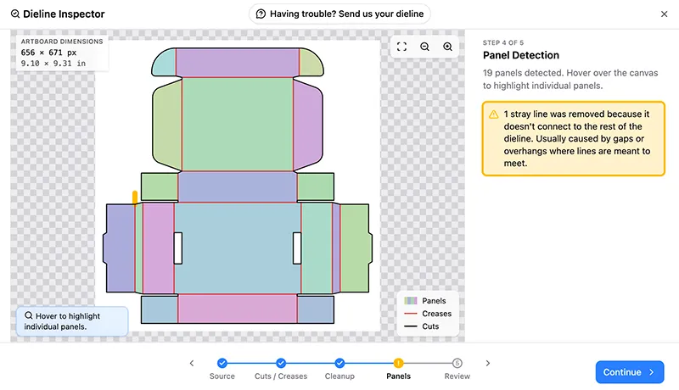The height and width of the screenshot is (390, 679).
Task: Select the Review step
Action: [457, 369]
